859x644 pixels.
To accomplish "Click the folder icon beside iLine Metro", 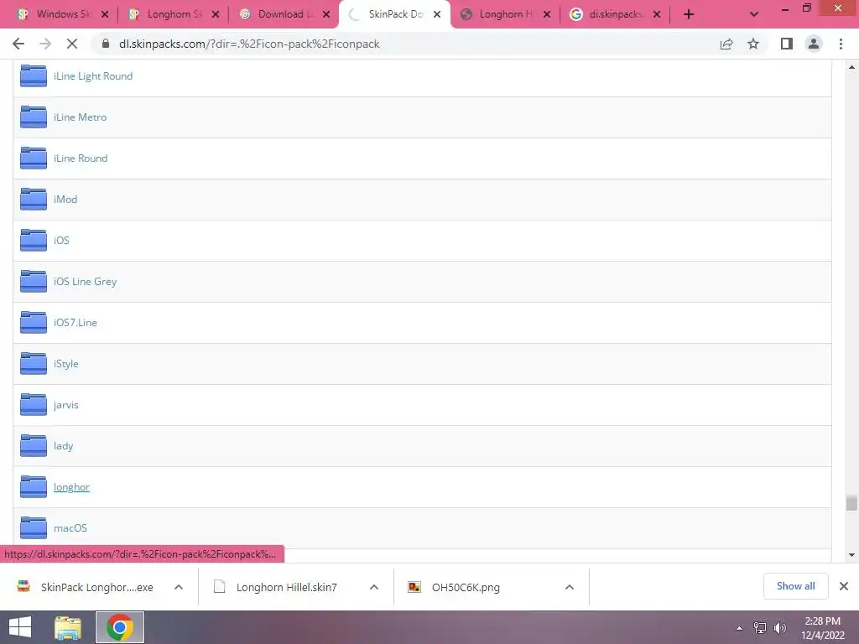I will [34, 117].
